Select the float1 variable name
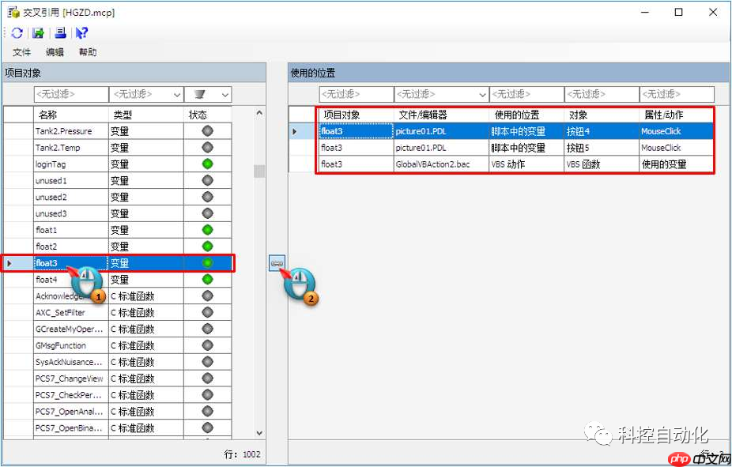 tap(46, 230)
